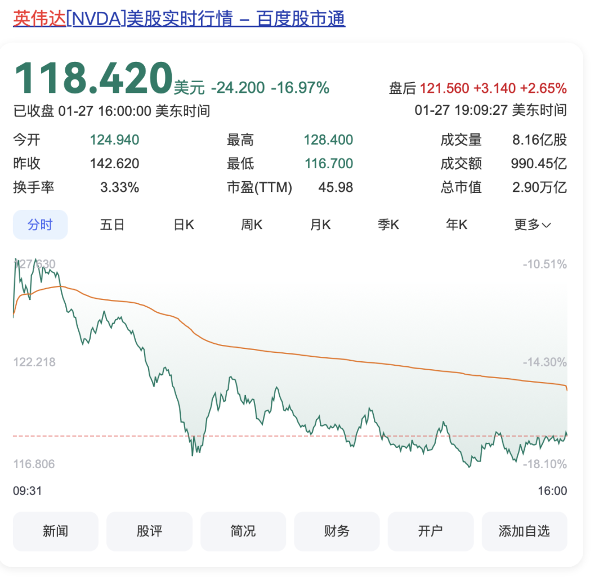Click the 市盈(TTM) value 45.98

(x=336, y=187)
